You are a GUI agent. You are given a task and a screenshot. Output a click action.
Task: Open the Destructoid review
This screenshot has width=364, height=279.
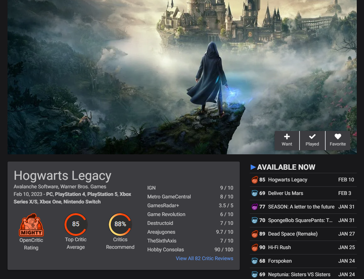[x=190, y=223]
